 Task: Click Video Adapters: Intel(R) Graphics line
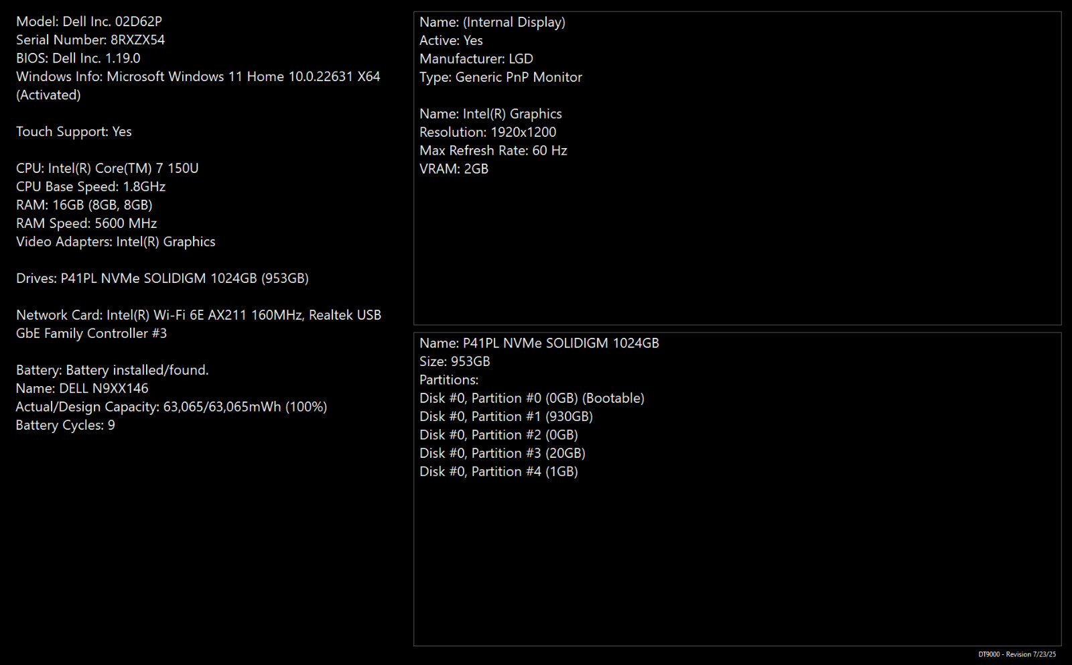pos(116,241)
